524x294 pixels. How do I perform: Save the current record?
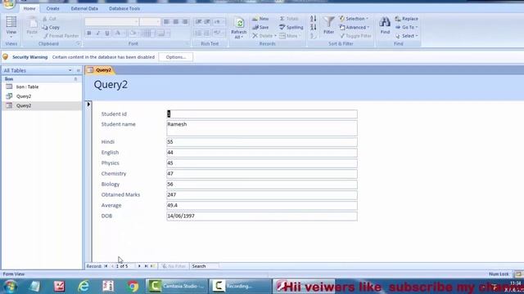260,27
